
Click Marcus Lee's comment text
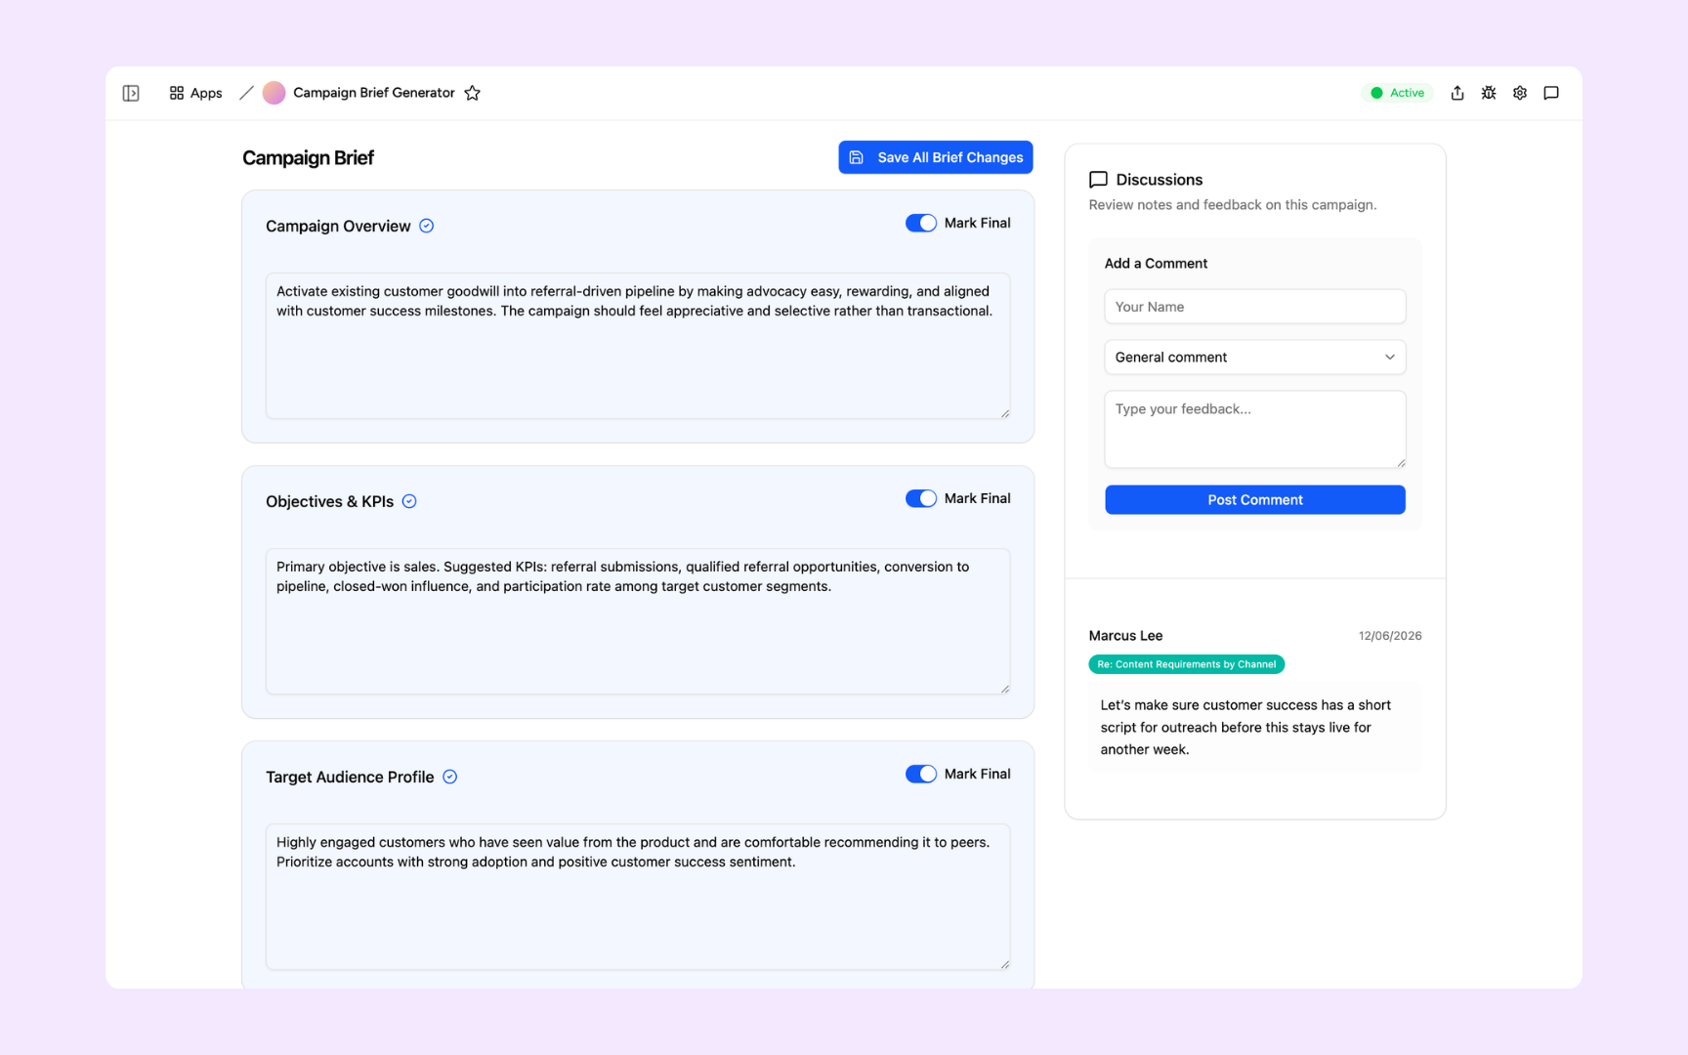1245,728
